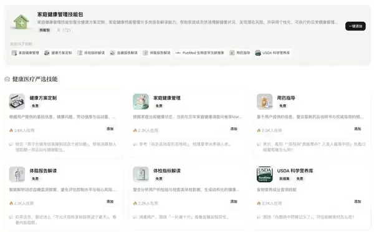This screenshot has height=232, width=374.
Task: Click the flame icon on 体脂报告解读 card
Action: coord(11,203)
